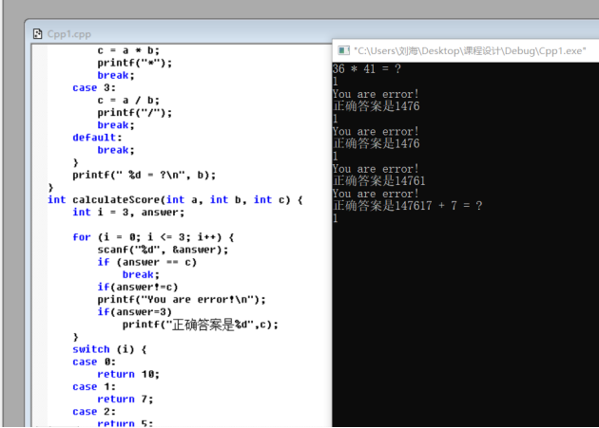Click the printf("You are error!\n") line
Viewport: 599px width, 428px height.
pyautogui.click(x=182, y=300)
